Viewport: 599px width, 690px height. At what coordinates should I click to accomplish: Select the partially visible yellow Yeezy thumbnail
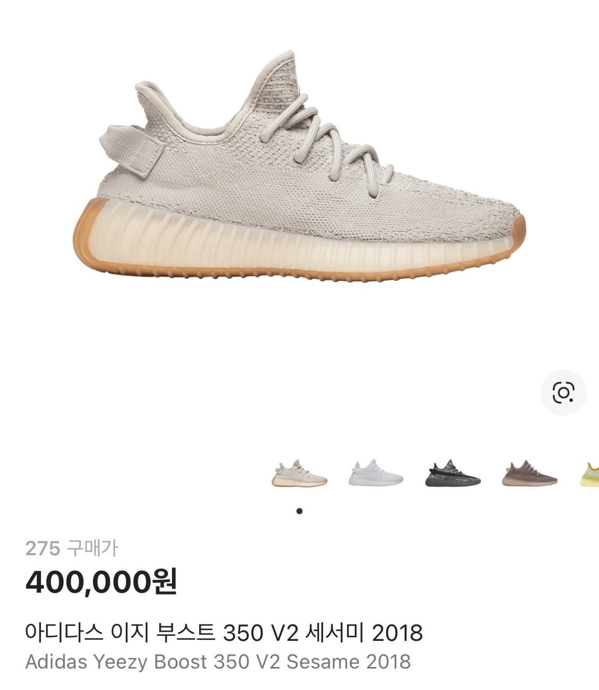pos(589,474)
